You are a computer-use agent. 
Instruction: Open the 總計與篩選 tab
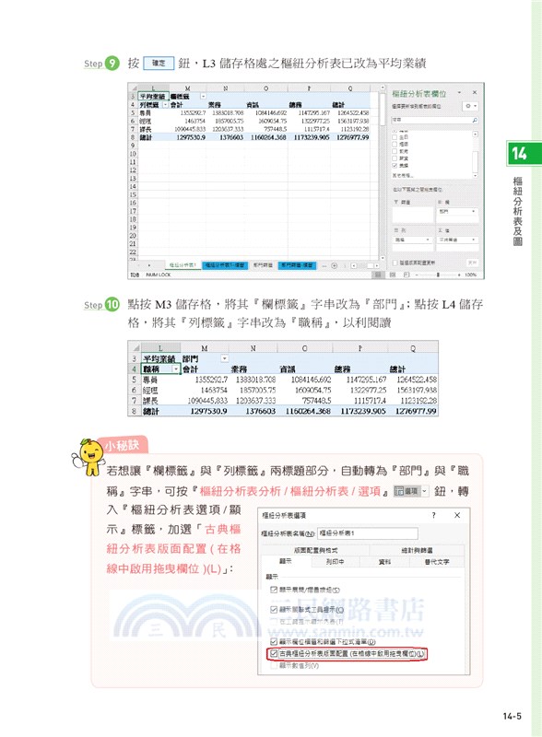click(417, 550)
